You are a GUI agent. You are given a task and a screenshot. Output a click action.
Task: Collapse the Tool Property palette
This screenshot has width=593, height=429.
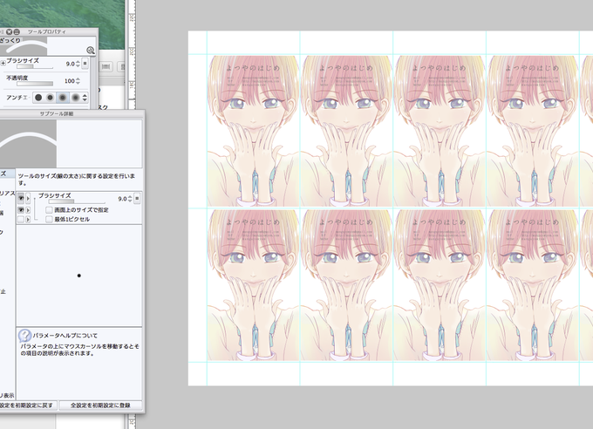pyautogui.click(x=17, y=31)
